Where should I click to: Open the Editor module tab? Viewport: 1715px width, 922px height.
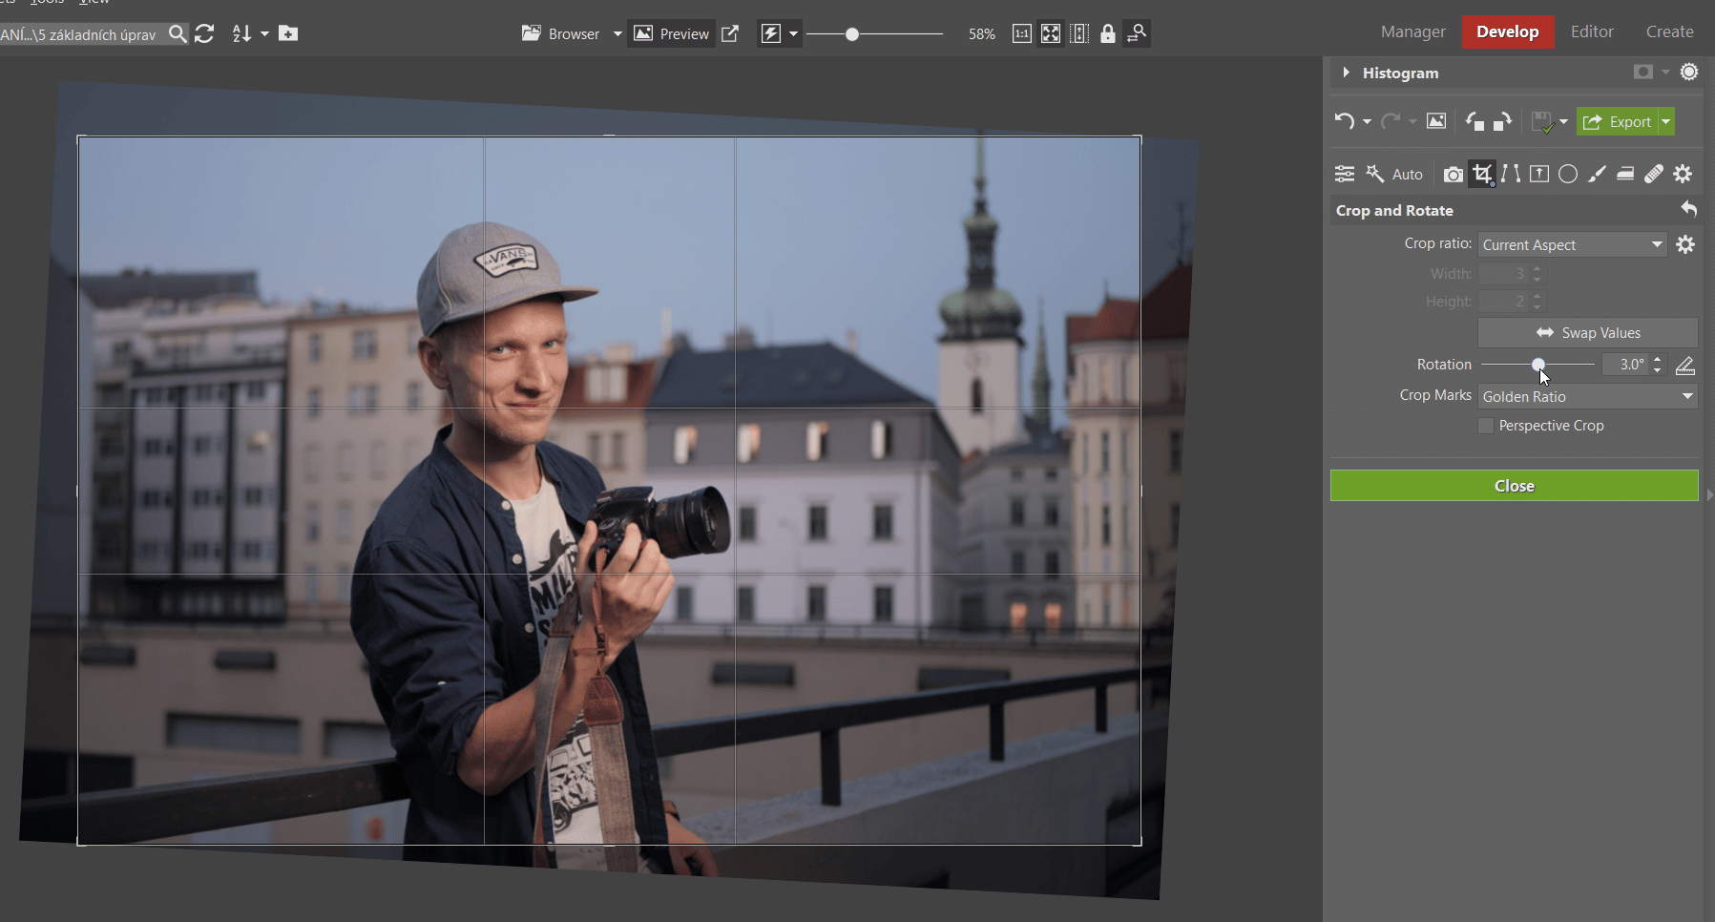click(1592, 31)
